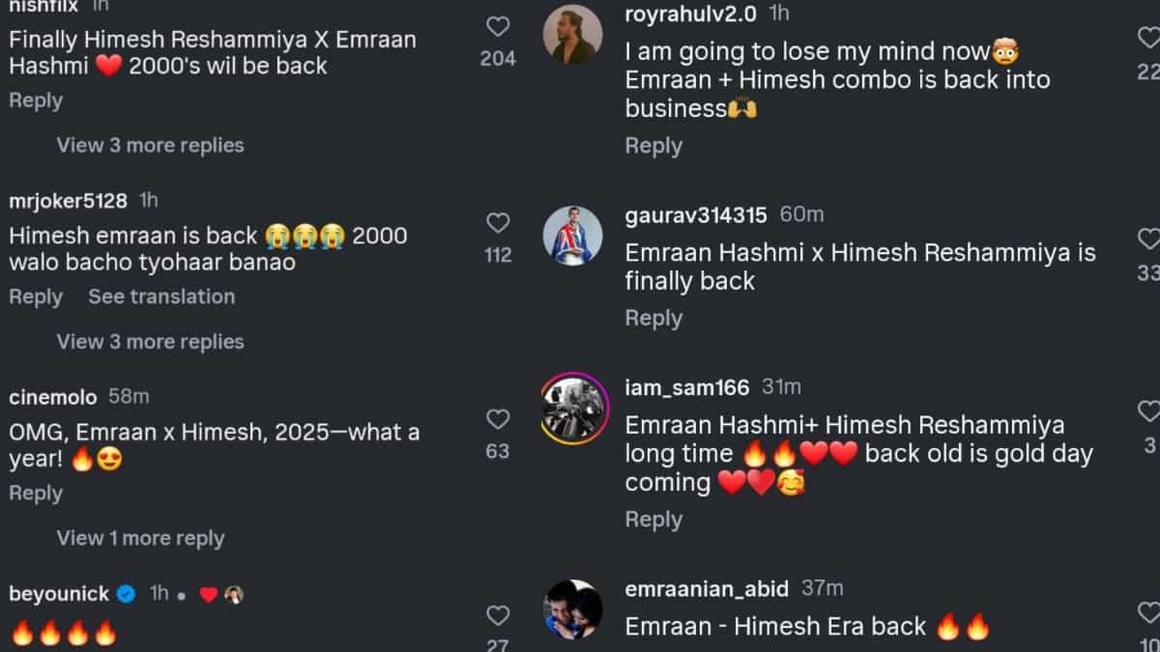Open the emraanian_abid username link
This screenshot has width=1160, height=652.
tap(707, 588)
